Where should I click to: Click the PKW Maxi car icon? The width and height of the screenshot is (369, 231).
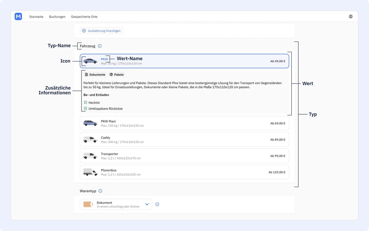pyautogui.click(x=90, y=123)
